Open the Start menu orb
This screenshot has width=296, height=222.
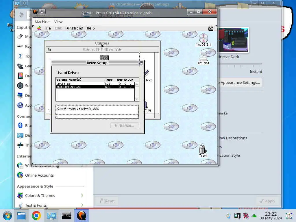click(7, 216)
